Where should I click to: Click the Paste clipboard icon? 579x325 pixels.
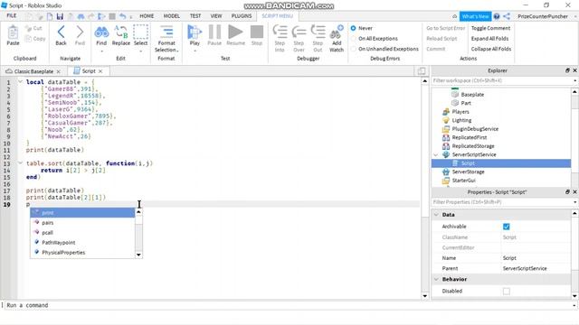[x=13, y=32]
